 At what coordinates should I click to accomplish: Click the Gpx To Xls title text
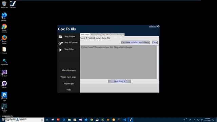[x=67, y=29]
